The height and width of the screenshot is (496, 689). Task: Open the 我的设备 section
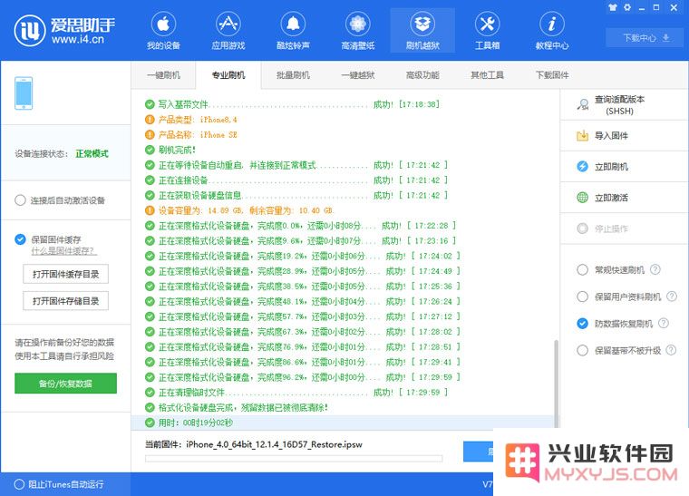163,30
